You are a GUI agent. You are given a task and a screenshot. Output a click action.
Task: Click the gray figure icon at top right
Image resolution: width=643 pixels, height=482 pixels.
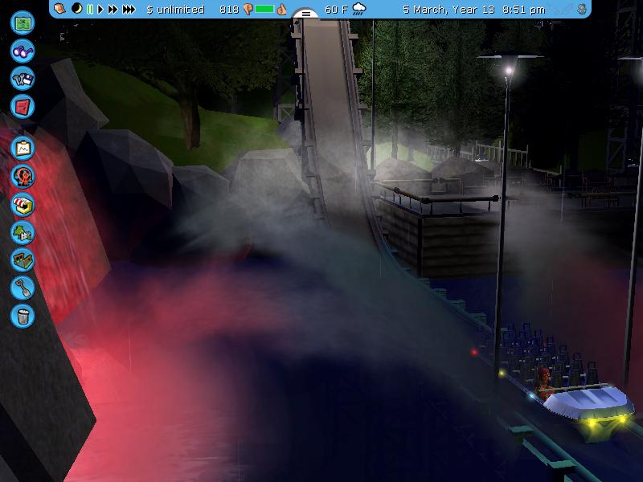[582, 9]
